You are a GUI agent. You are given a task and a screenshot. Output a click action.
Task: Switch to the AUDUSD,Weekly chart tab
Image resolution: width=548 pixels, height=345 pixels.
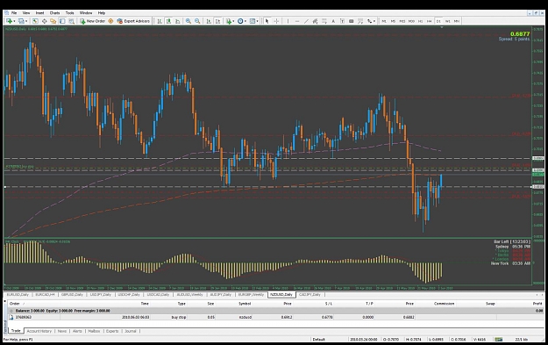(x=189, y=295)
